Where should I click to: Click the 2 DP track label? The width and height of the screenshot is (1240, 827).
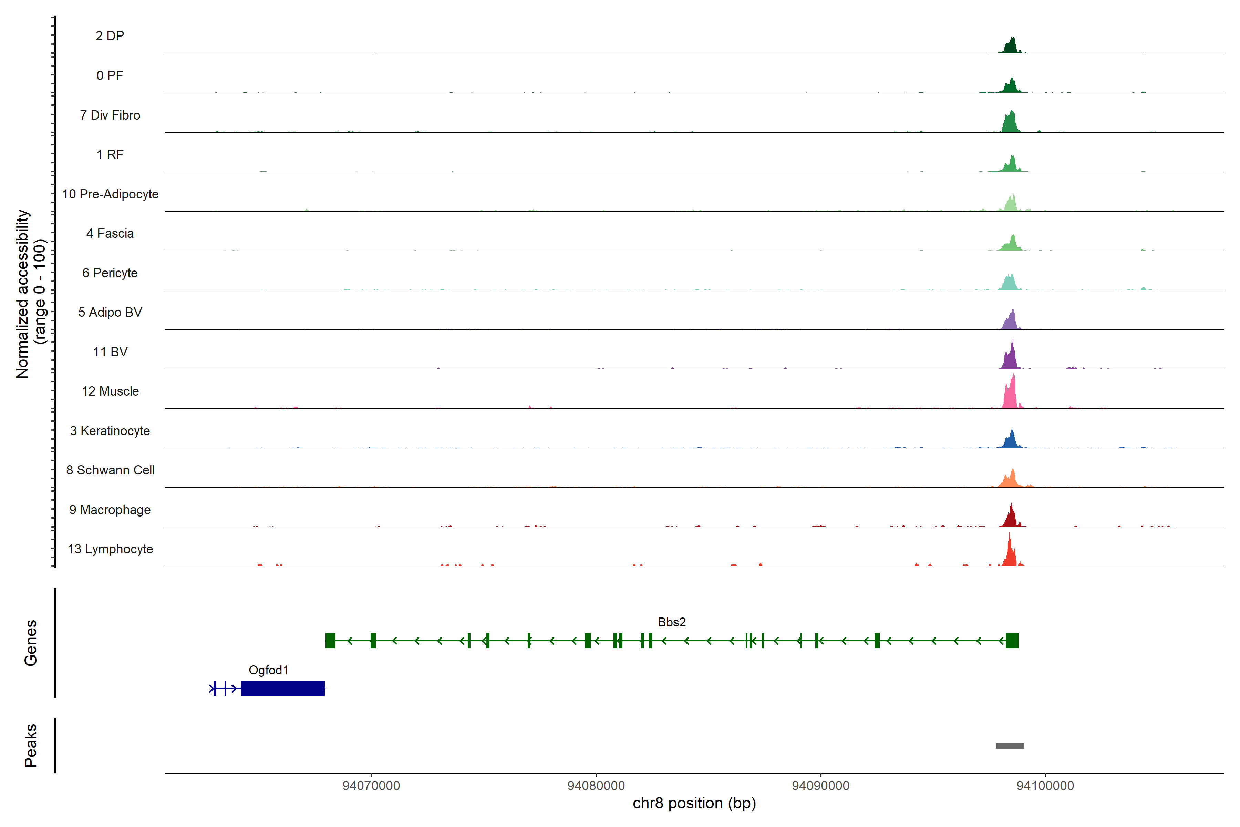[x=110, y=36]
